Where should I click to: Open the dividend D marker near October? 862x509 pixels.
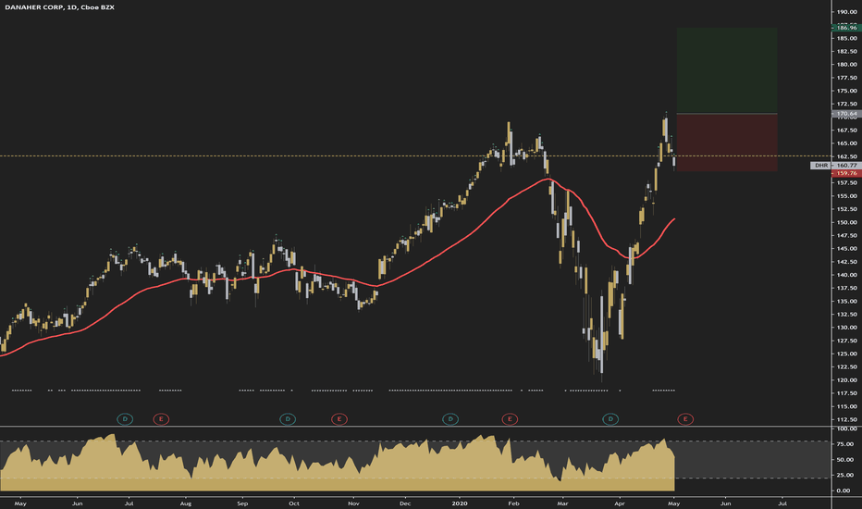[288, 419]
